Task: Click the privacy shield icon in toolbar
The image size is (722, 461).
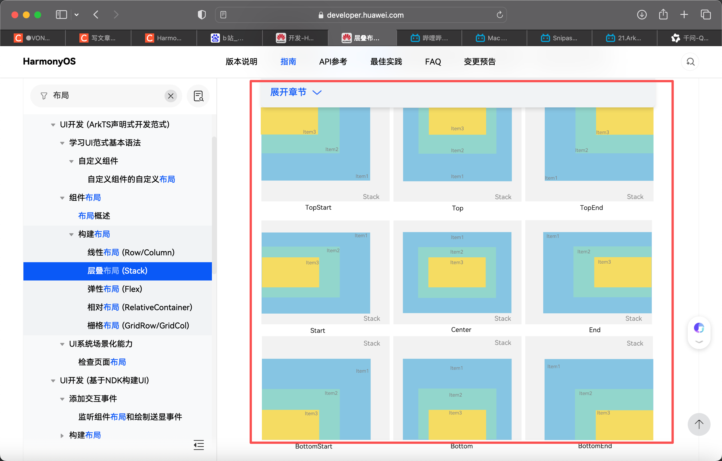Action: click(201, 14)
